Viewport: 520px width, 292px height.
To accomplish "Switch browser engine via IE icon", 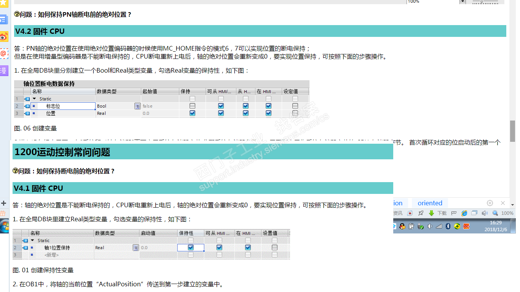I will (464, 213).
